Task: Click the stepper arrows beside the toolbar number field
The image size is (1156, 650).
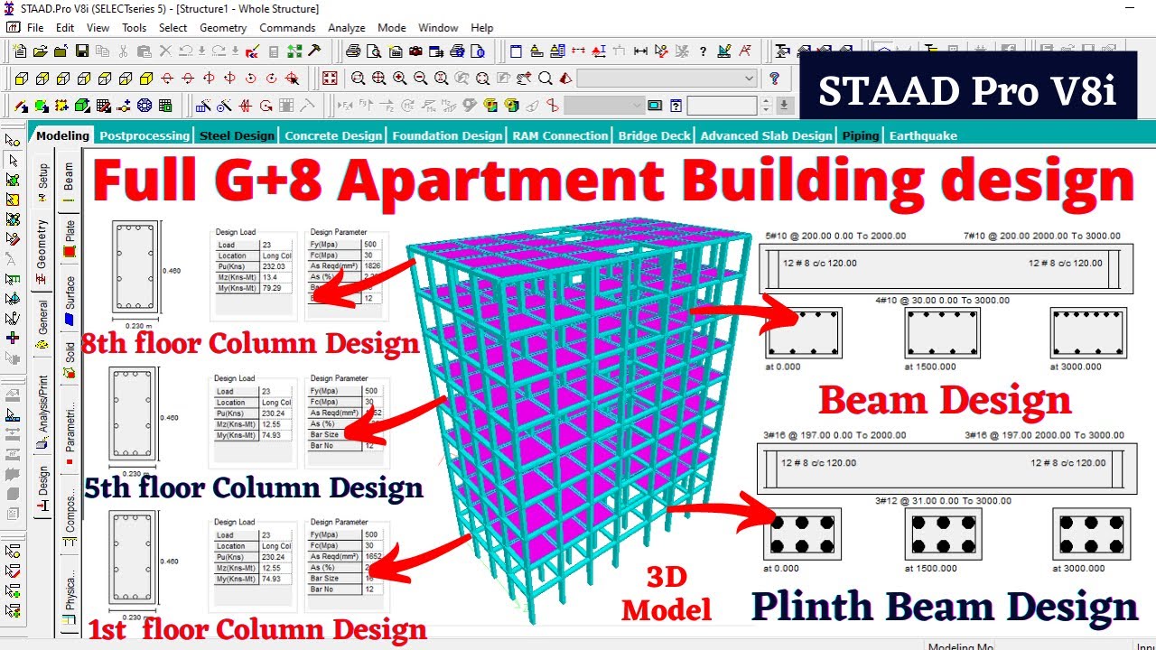Action: [x=767, y=106]
